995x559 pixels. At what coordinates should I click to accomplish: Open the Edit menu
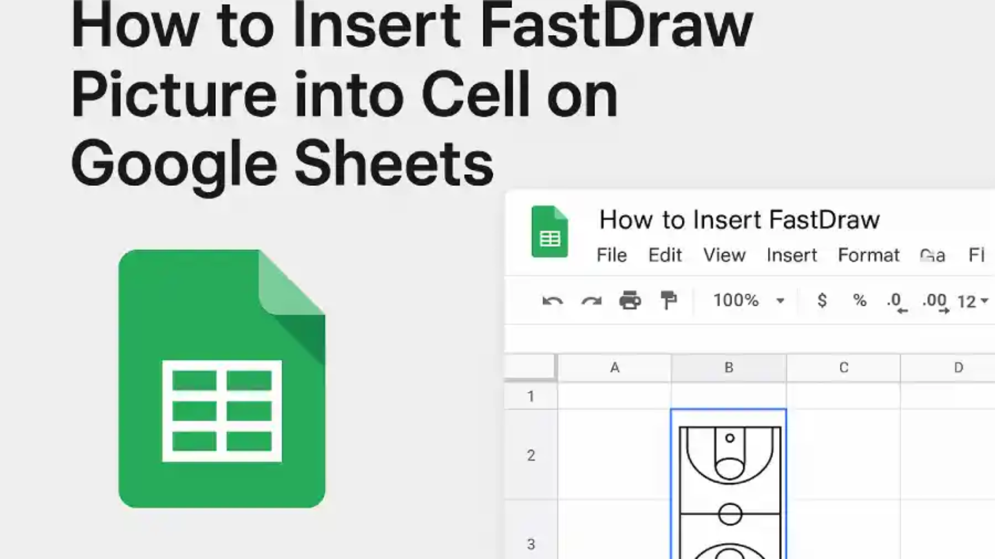665,256
